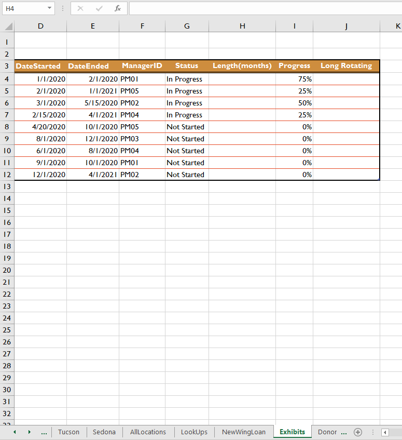Screen dimensions: 402x440
Task: Add a new sheet with plus icon
Action: coord(358,432)
